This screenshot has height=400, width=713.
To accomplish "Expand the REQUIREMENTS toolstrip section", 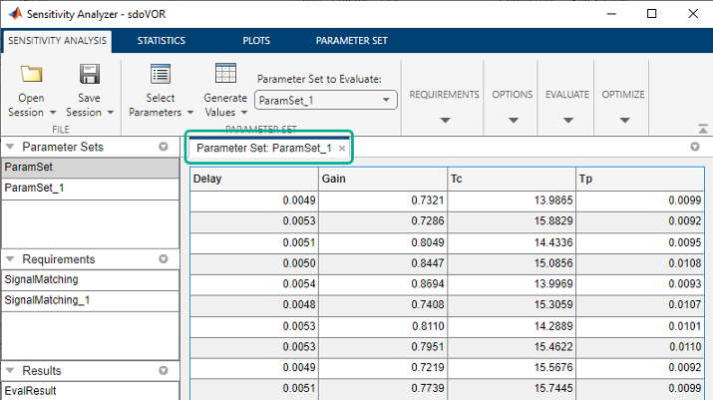I will click(x=444, y=120).
